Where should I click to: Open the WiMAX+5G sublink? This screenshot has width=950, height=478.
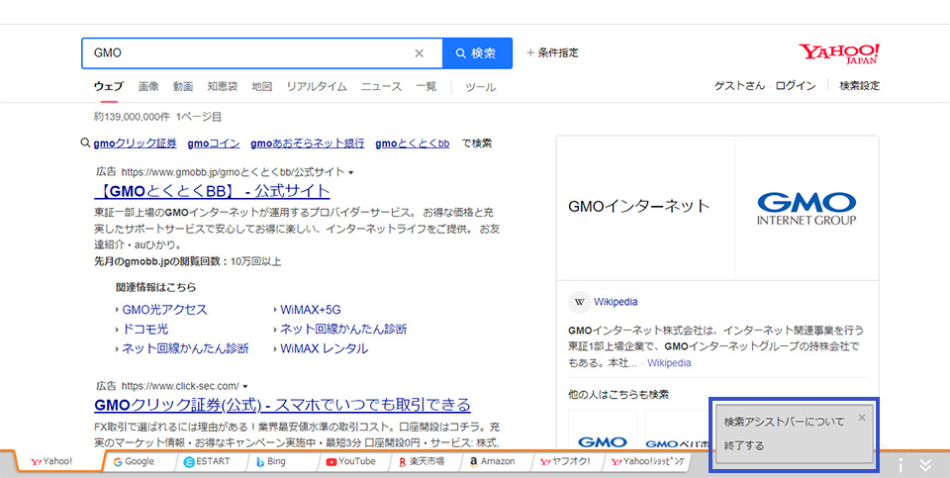[310, 310]
